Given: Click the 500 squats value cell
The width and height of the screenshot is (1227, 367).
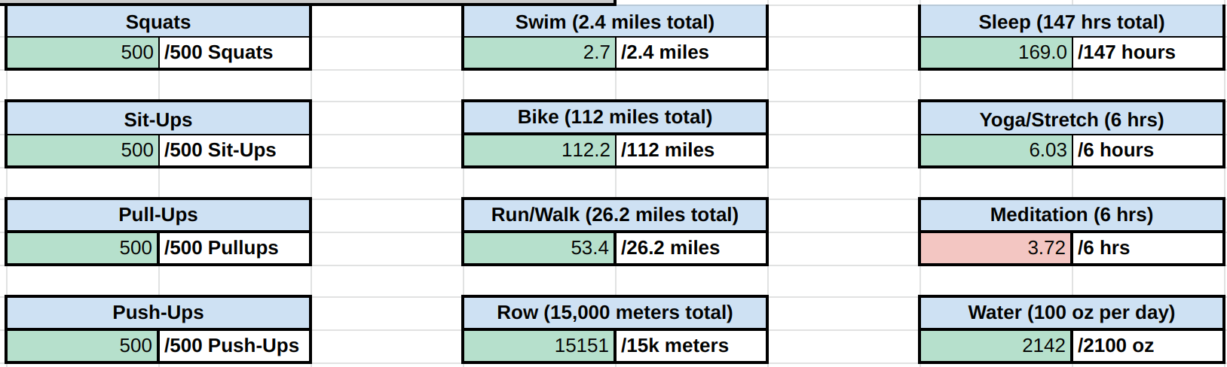Looking at the screenshot, I should coord(83,53).
